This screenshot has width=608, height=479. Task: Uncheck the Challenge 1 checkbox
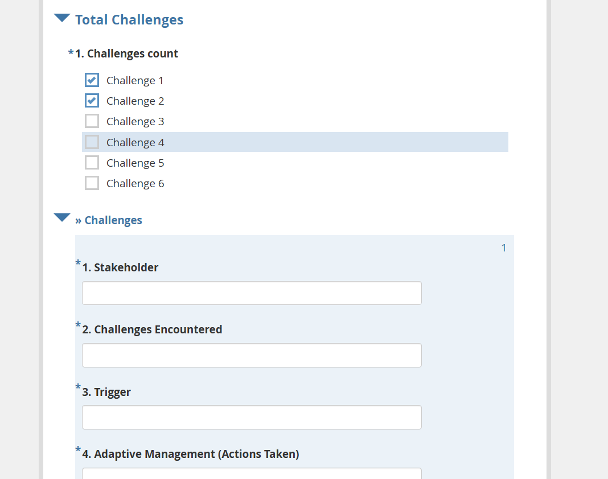pos(92,80)
